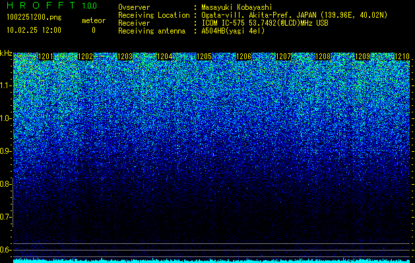Click the name Masayuki Kobayashi

237,7
